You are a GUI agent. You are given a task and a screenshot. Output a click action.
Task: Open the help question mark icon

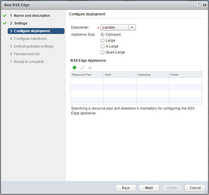[x=198, y=5]
